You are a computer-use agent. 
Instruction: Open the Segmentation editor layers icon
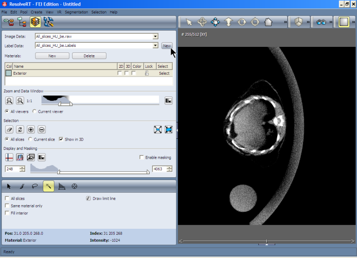(x=35, y=22)
